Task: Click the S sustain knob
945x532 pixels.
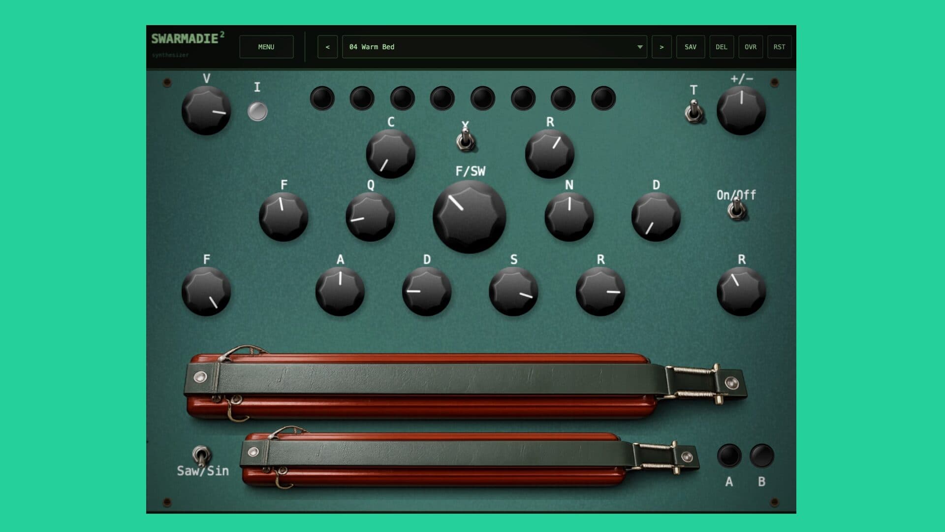Action: 513,292
